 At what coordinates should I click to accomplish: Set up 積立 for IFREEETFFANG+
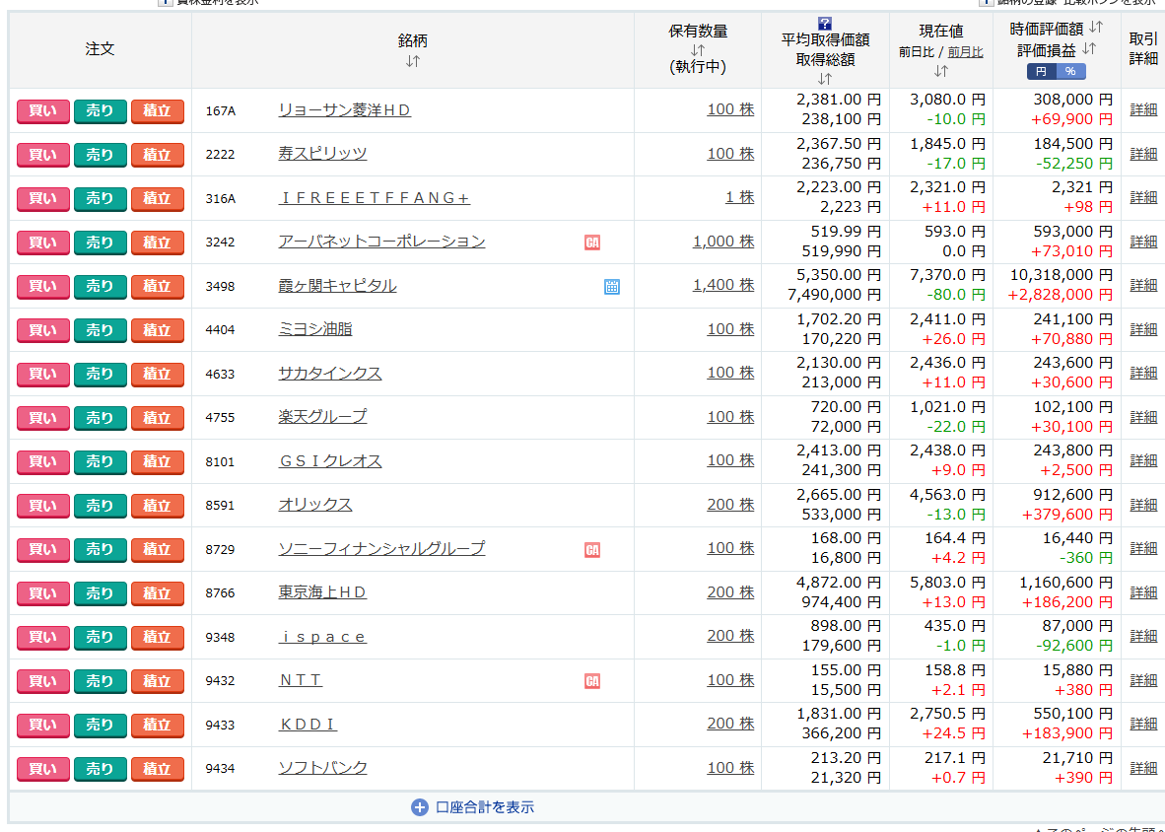[x=158, y=199]
